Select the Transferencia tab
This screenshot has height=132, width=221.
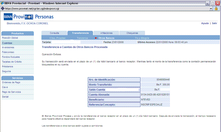(80, 33)
